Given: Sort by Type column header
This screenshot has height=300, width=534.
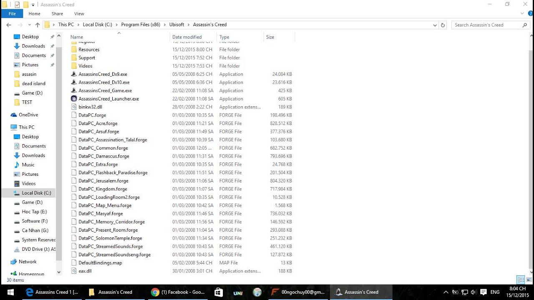Looking at the screenshot, I should pyautogui.click(x=240, y=37).
